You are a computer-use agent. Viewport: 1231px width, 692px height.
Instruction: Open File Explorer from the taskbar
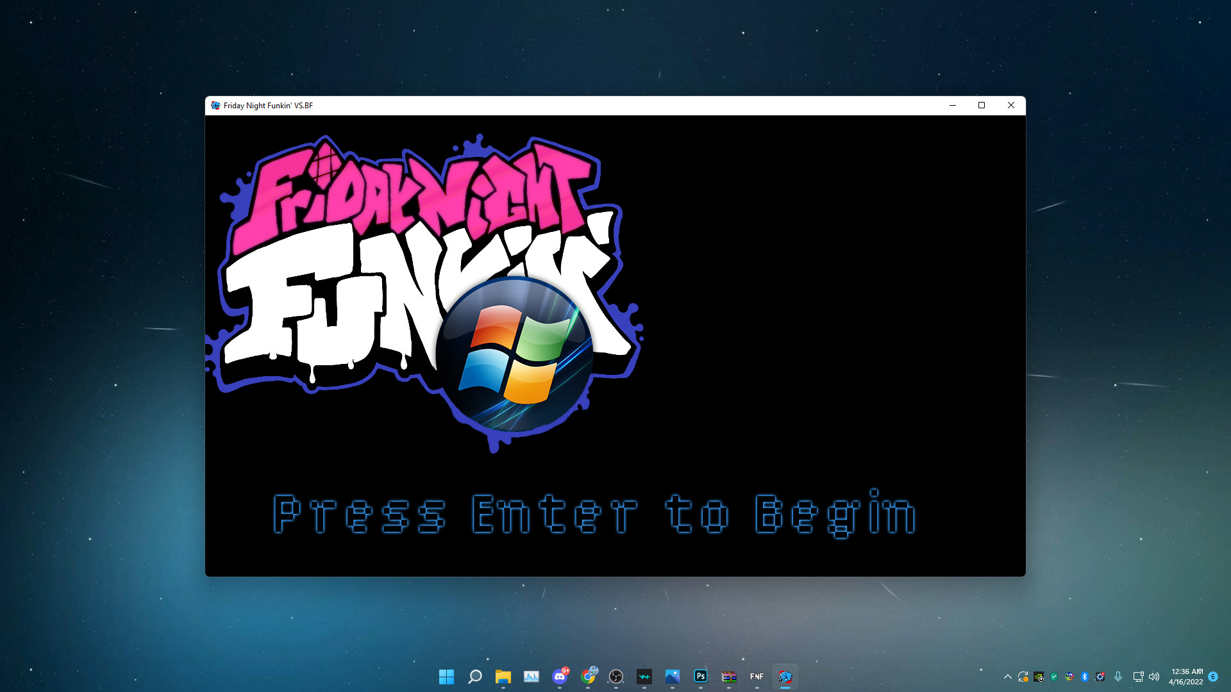[x=503, y=677]
